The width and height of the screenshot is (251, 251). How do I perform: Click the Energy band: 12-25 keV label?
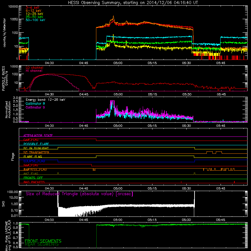click(45, 100)
